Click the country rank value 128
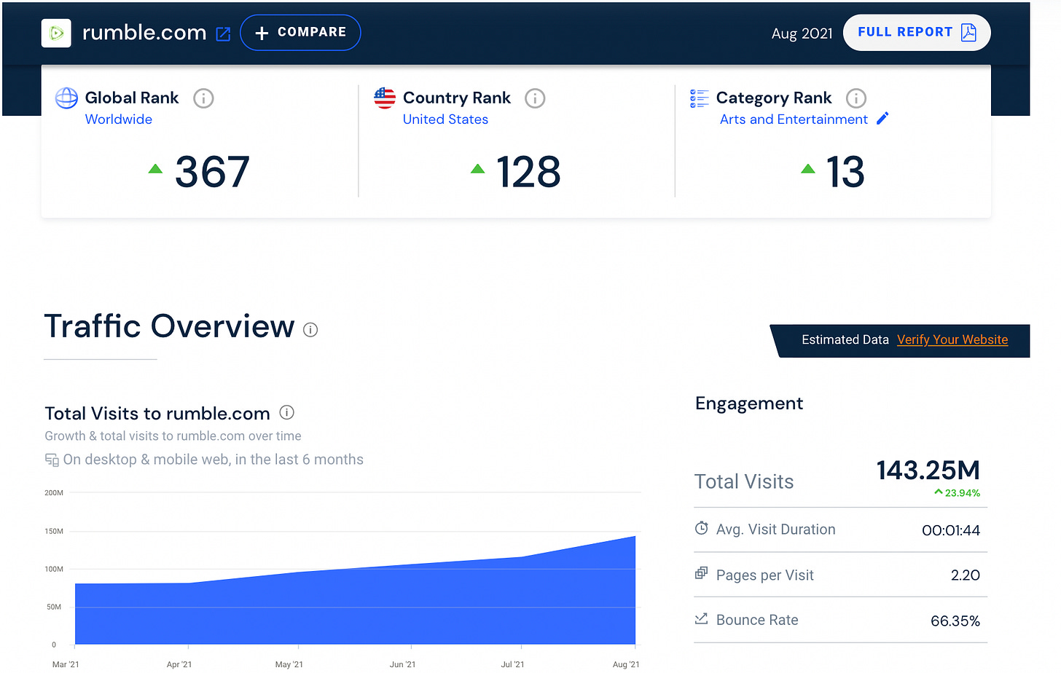 click(528, 173)
